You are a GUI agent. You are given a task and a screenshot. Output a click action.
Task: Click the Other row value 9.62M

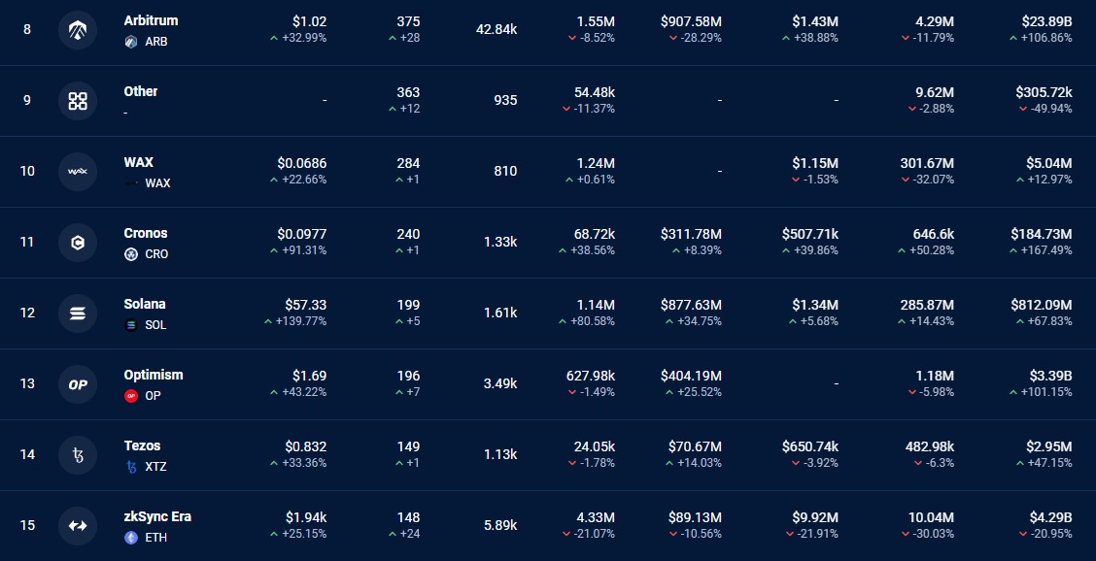click(x=935, y=92)
